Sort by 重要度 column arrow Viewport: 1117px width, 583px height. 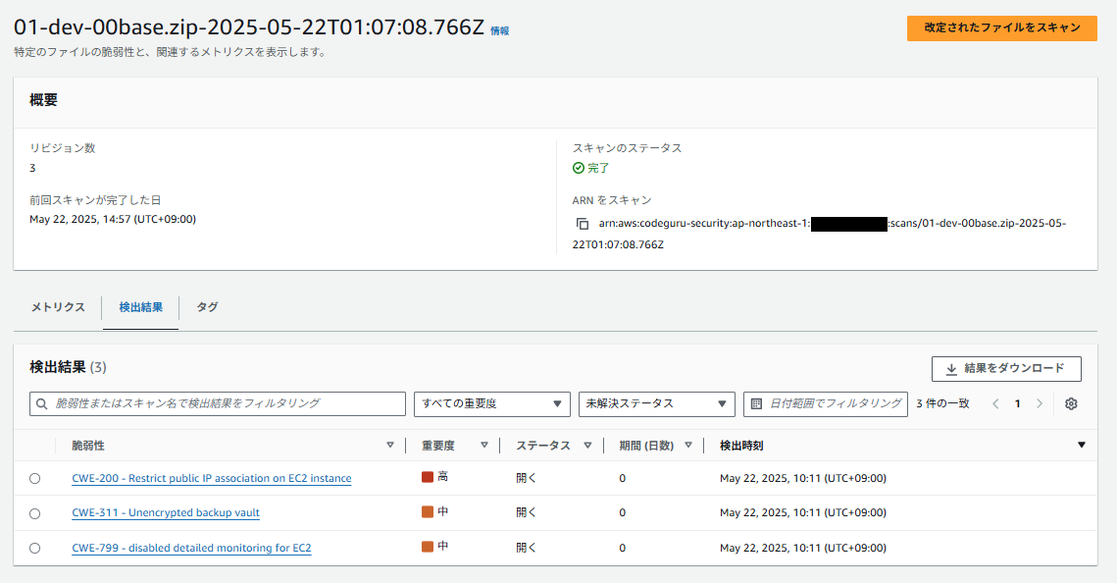pyautogui.click(x=484, y=445)
